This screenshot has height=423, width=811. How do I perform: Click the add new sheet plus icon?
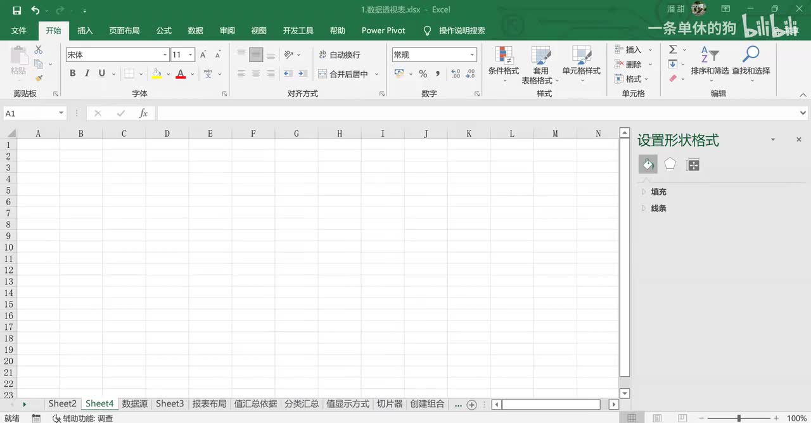471,405
